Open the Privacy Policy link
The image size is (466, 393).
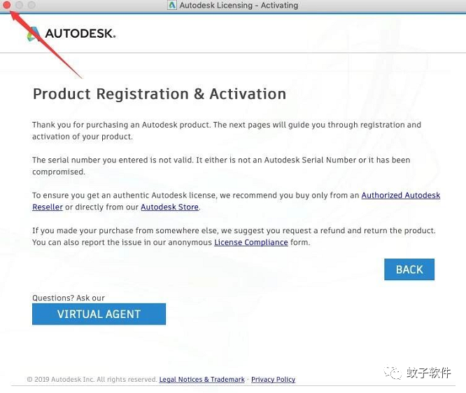(273, 379)
